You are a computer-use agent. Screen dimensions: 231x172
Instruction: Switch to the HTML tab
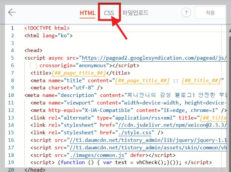[x=87, y=13]
